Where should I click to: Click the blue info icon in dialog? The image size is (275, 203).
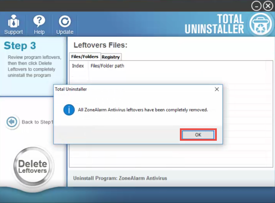[x=69, y=110]
